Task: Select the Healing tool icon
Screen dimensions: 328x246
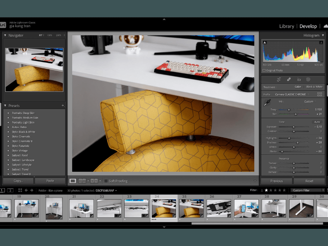Action: (289, 79)
